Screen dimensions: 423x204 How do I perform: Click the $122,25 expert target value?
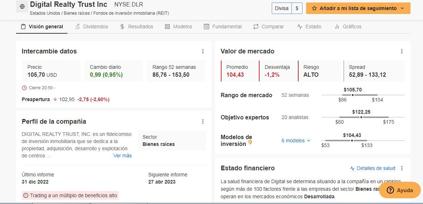pyautogui.click(x=361, y=112)
